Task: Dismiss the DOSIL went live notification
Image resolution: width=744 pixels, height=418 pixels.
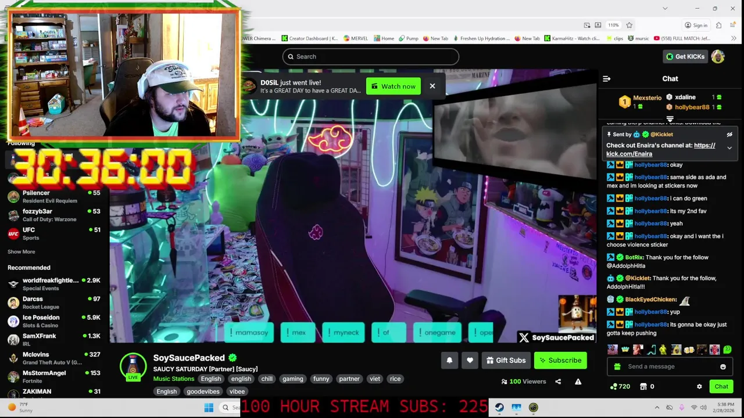Action: (432, 86)
